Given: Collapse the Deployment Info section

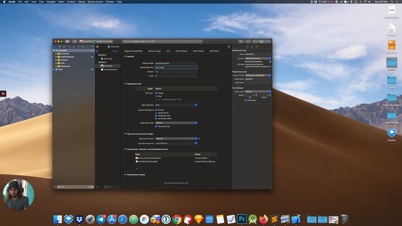Looking at the screenshot, I should [x=126, y=83].
